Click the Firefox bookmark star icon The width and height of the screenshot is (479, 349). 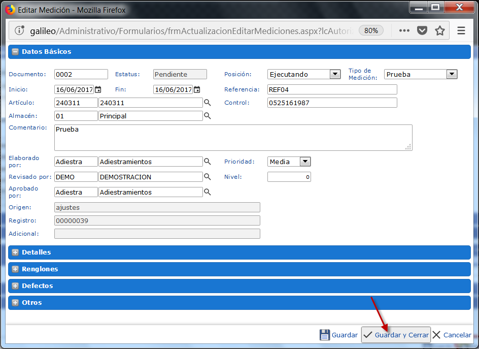(x=440, y=30)
